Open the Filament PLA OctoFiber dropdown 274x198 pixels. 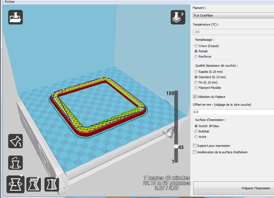[233, 15]
